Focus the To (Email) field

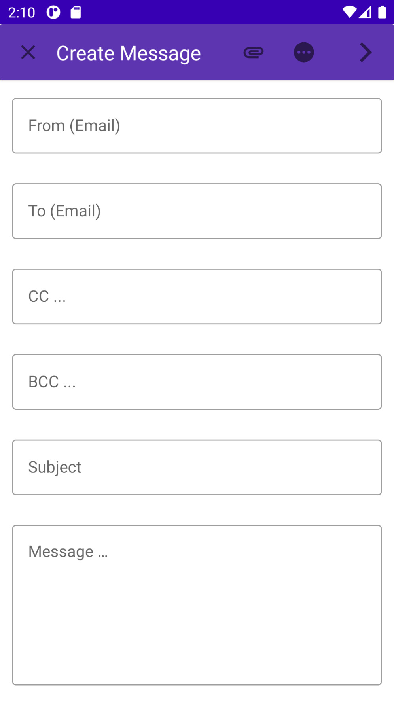(x=197, y=211)
